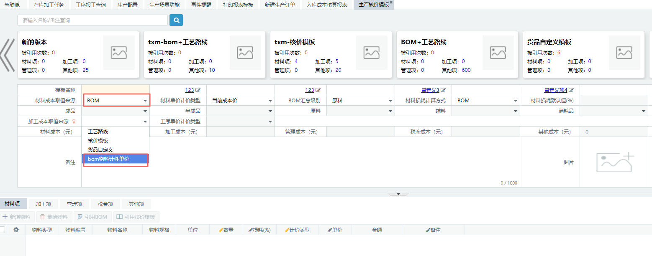Click the name/remark search input field

coord(92,20)
